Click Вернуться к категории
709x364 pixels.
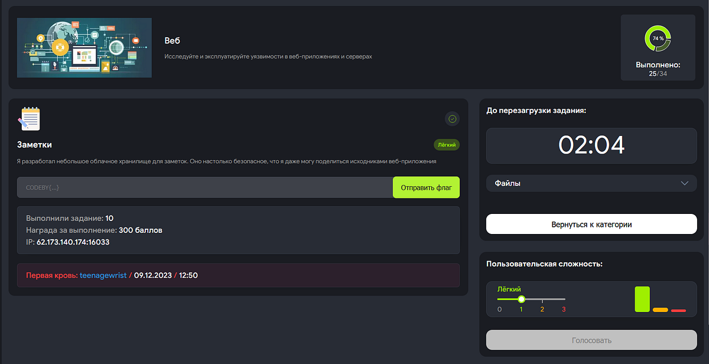(591, 224)
